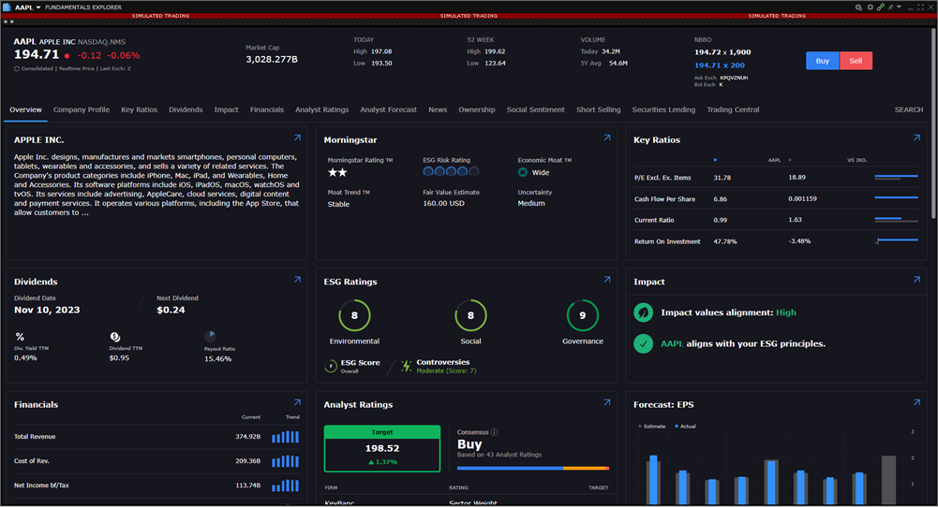Click SEARCH at the tab bar's right

point(909,109)
